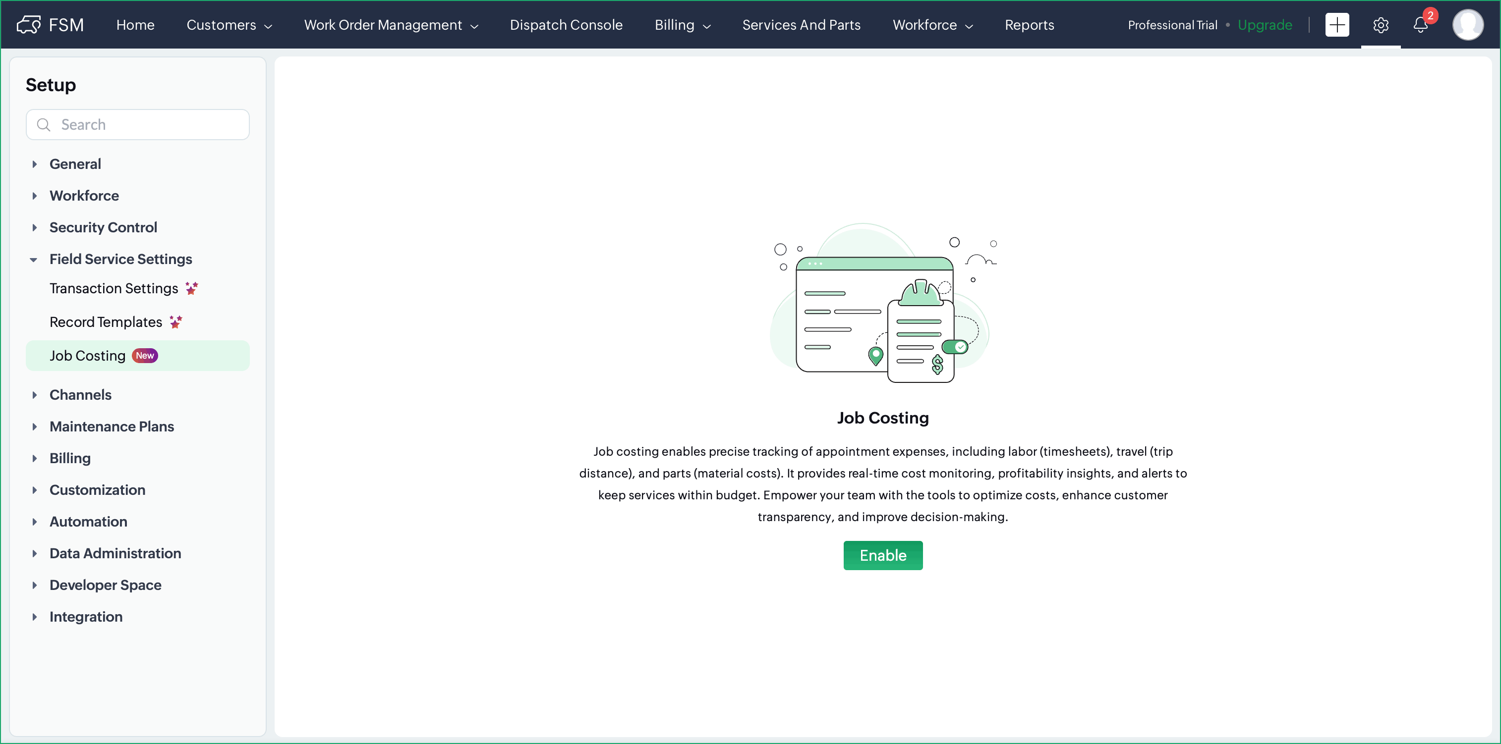Open the user profile avatar
This screenshot has height=744, width=1501.
1467,24
